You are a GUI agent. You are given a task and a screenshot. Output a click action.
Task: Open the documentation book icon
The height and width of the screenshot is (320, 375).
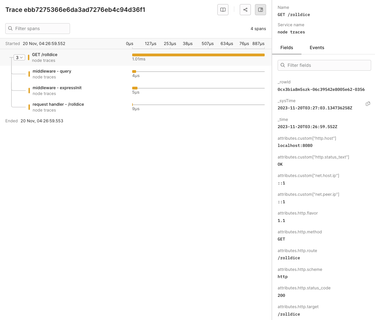223,9
